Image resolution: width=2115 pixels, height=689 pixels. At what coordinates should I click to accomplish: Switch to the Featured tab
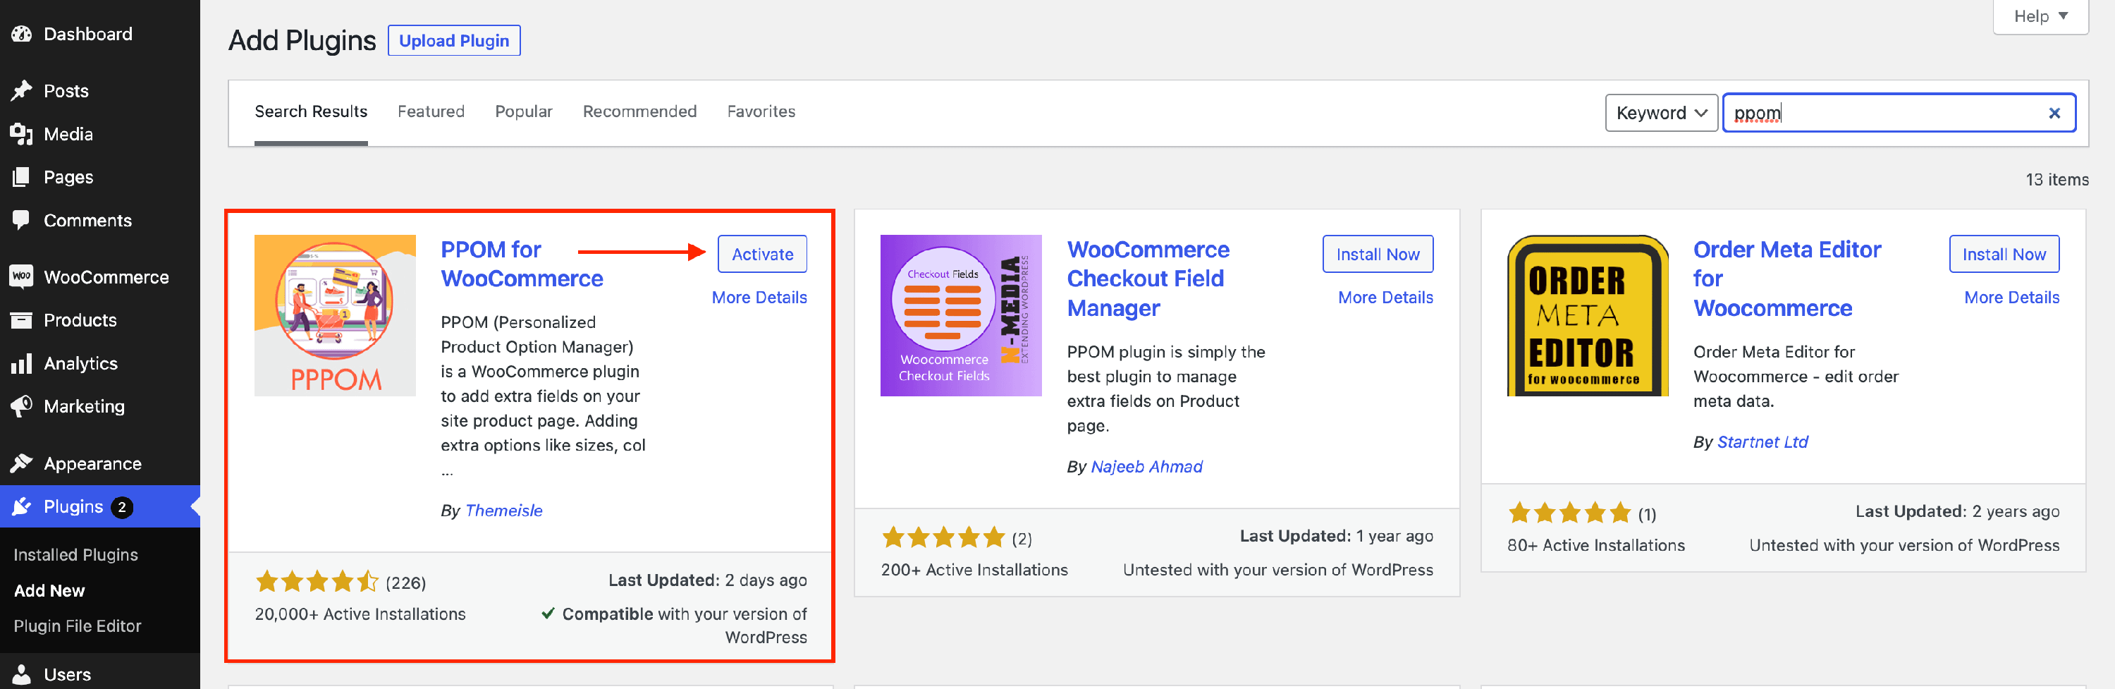[x=430, y=111]
